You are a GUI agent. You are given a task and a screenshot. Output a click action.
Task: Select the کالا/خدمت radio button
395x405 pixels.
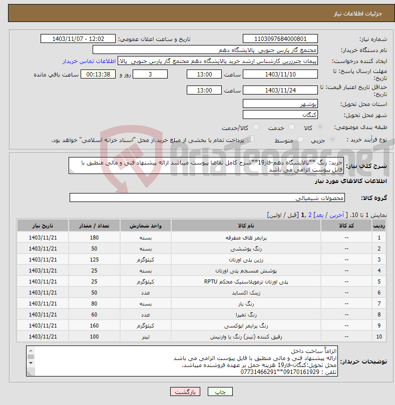256,127
